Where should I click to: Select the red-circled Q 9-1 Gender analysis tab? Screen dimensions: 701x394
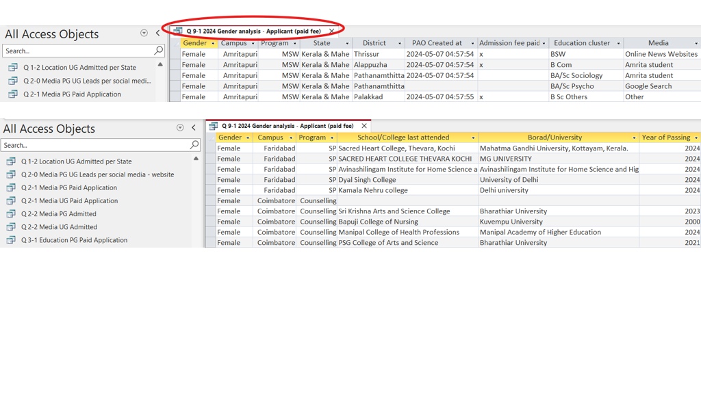click(x=253, y=31)
